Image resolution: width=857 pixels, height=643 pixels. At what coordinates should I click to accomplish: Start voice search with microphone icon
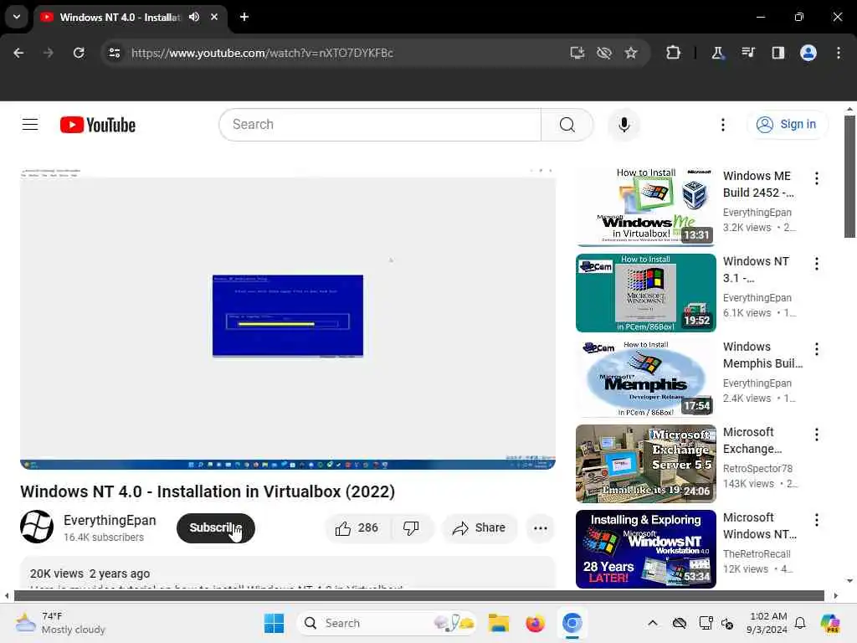point(624,125)
